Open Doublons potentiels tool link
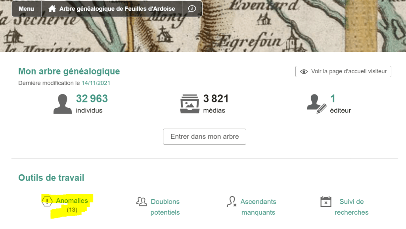The height and width of the screenshot is (229, 406). coord(165,207)
